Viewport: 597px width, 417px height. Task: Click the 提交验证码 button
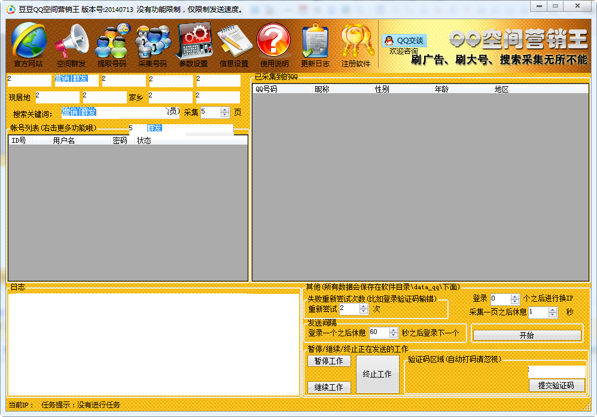pyautogui.click(x=556, y=385)
